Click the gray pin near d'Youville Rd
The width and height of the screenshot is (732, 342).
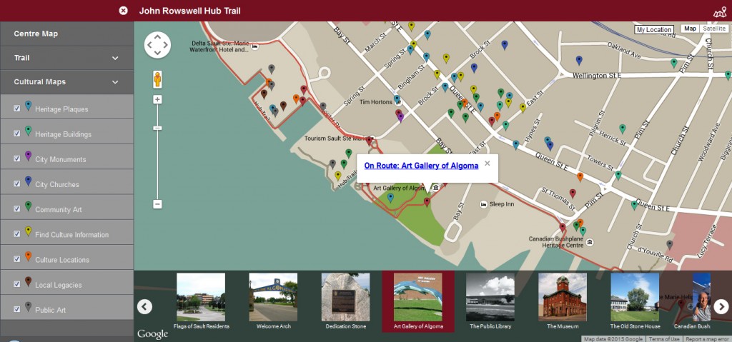(669, 244)
